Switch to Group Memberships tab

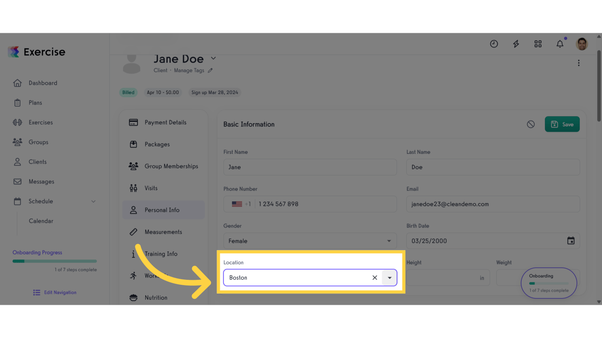[164, 166]
